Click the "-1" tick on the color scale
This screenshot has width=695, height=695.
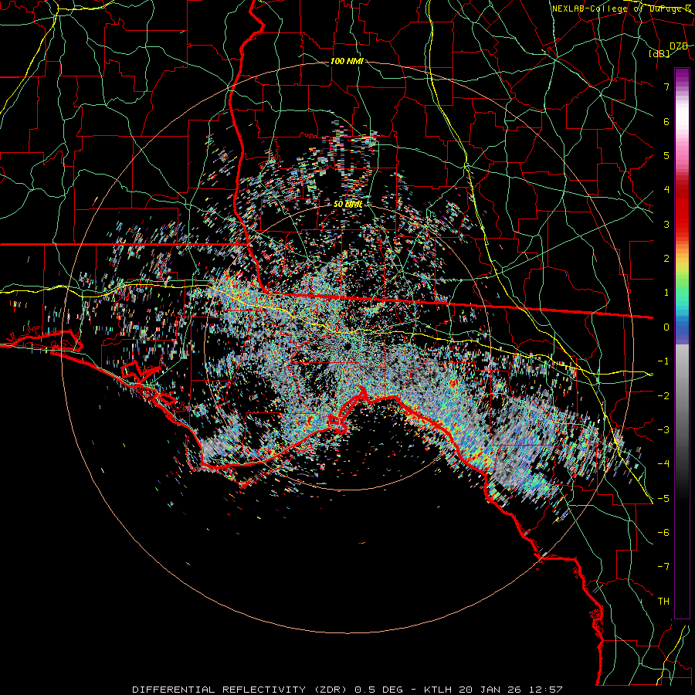point(663,361)
